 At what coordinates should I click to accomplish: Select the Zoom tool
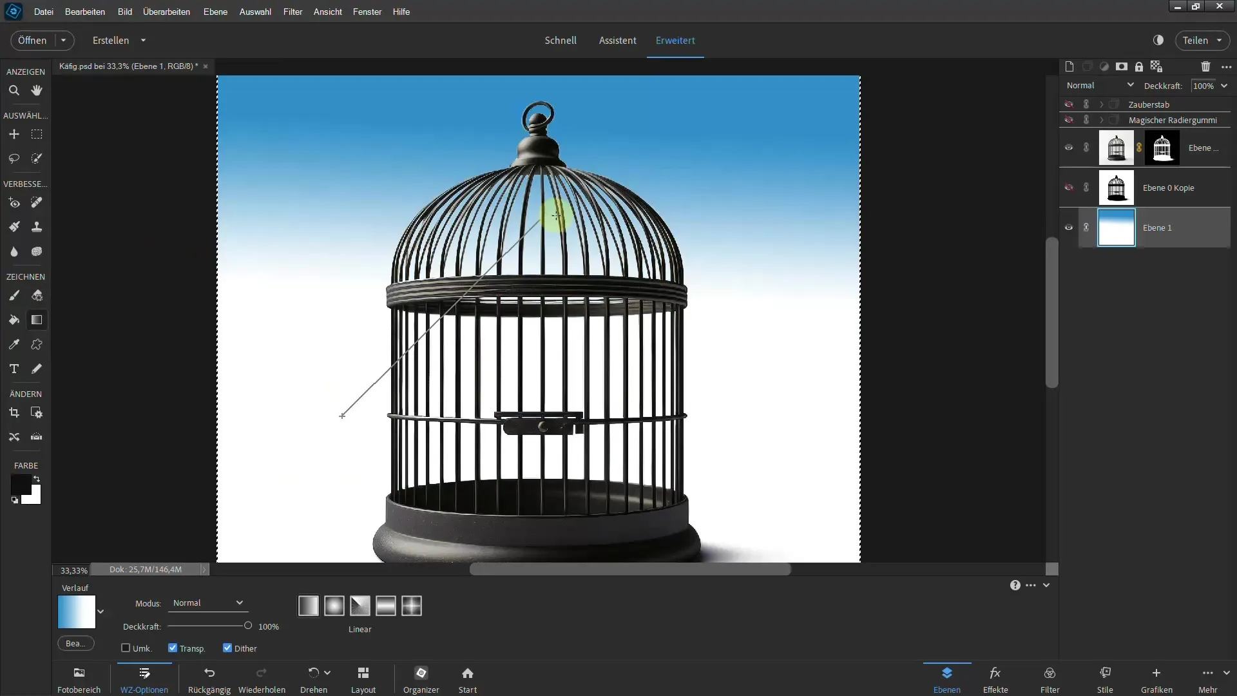click(x=14, y=91)
